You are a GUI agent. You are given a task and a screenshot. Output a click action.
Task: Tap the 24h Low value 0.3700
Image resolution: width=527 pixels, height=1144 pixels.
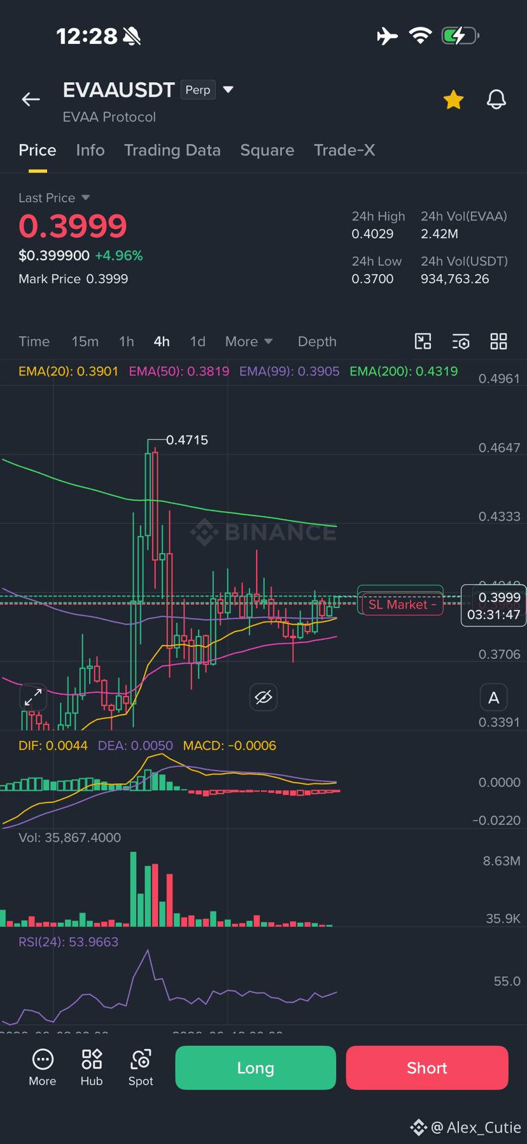(x=372, y=279)
